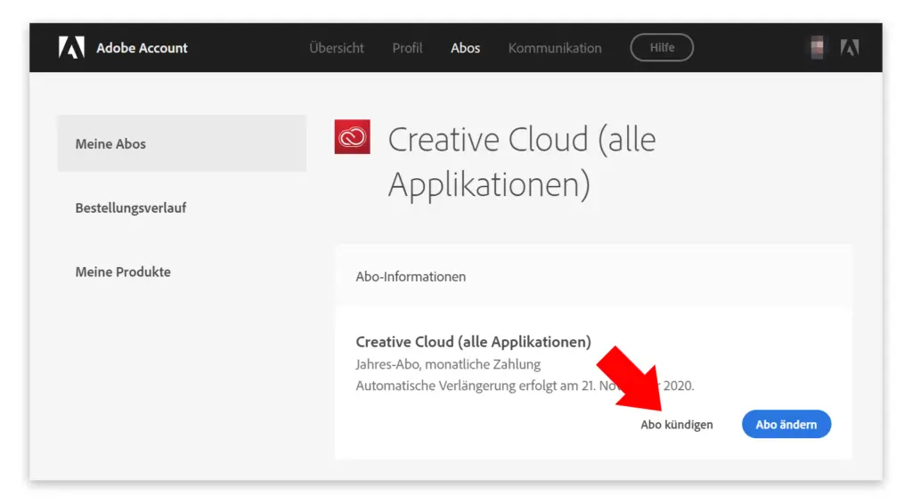Switch to the Kommunikation tab
The height and width of the screenshot is (504, 912).
[x=555, y=48]
